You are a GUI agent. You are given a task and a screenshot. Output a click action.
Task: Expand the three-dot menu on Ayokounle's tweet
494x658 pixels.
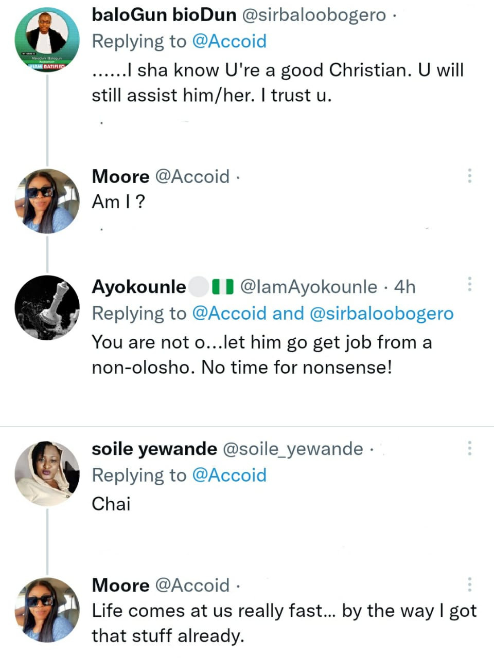[x=469, y=284]
